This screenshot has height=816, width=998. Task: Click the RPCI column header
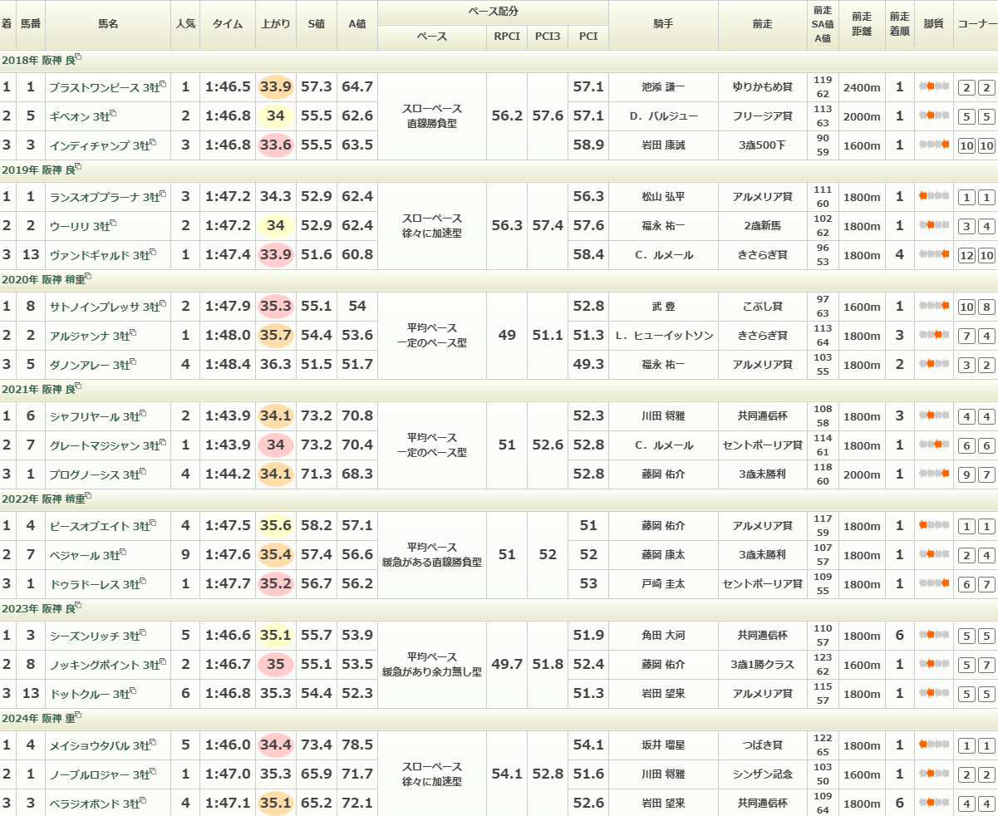point(507,37)
